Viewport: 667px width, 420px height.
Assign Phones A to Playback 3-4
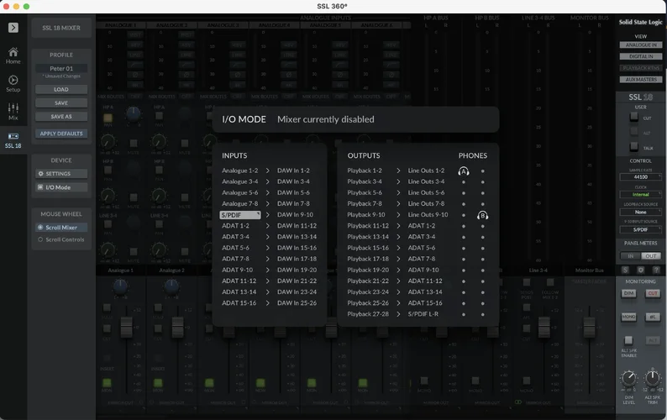pyautogui.click(x=464, y=181)
